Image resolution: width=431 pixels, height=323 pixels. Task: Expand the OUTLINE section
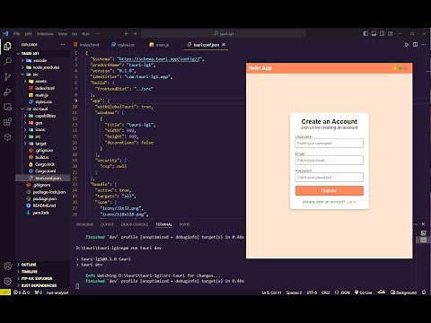[x=29, y=265]
